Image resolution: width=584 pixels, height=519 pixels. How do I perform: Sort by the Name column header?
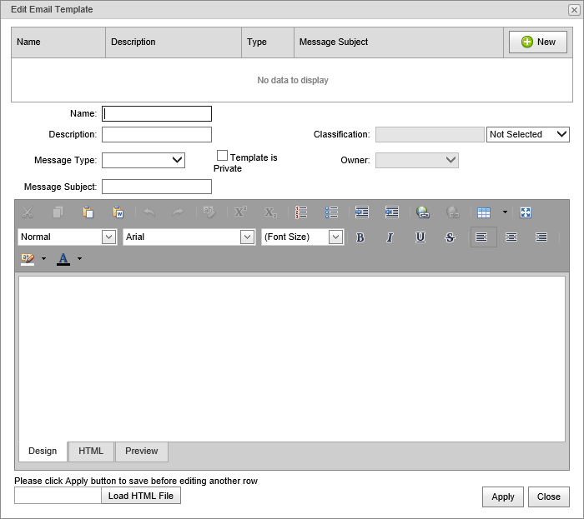pyautogui.click(x=58, y=42)
